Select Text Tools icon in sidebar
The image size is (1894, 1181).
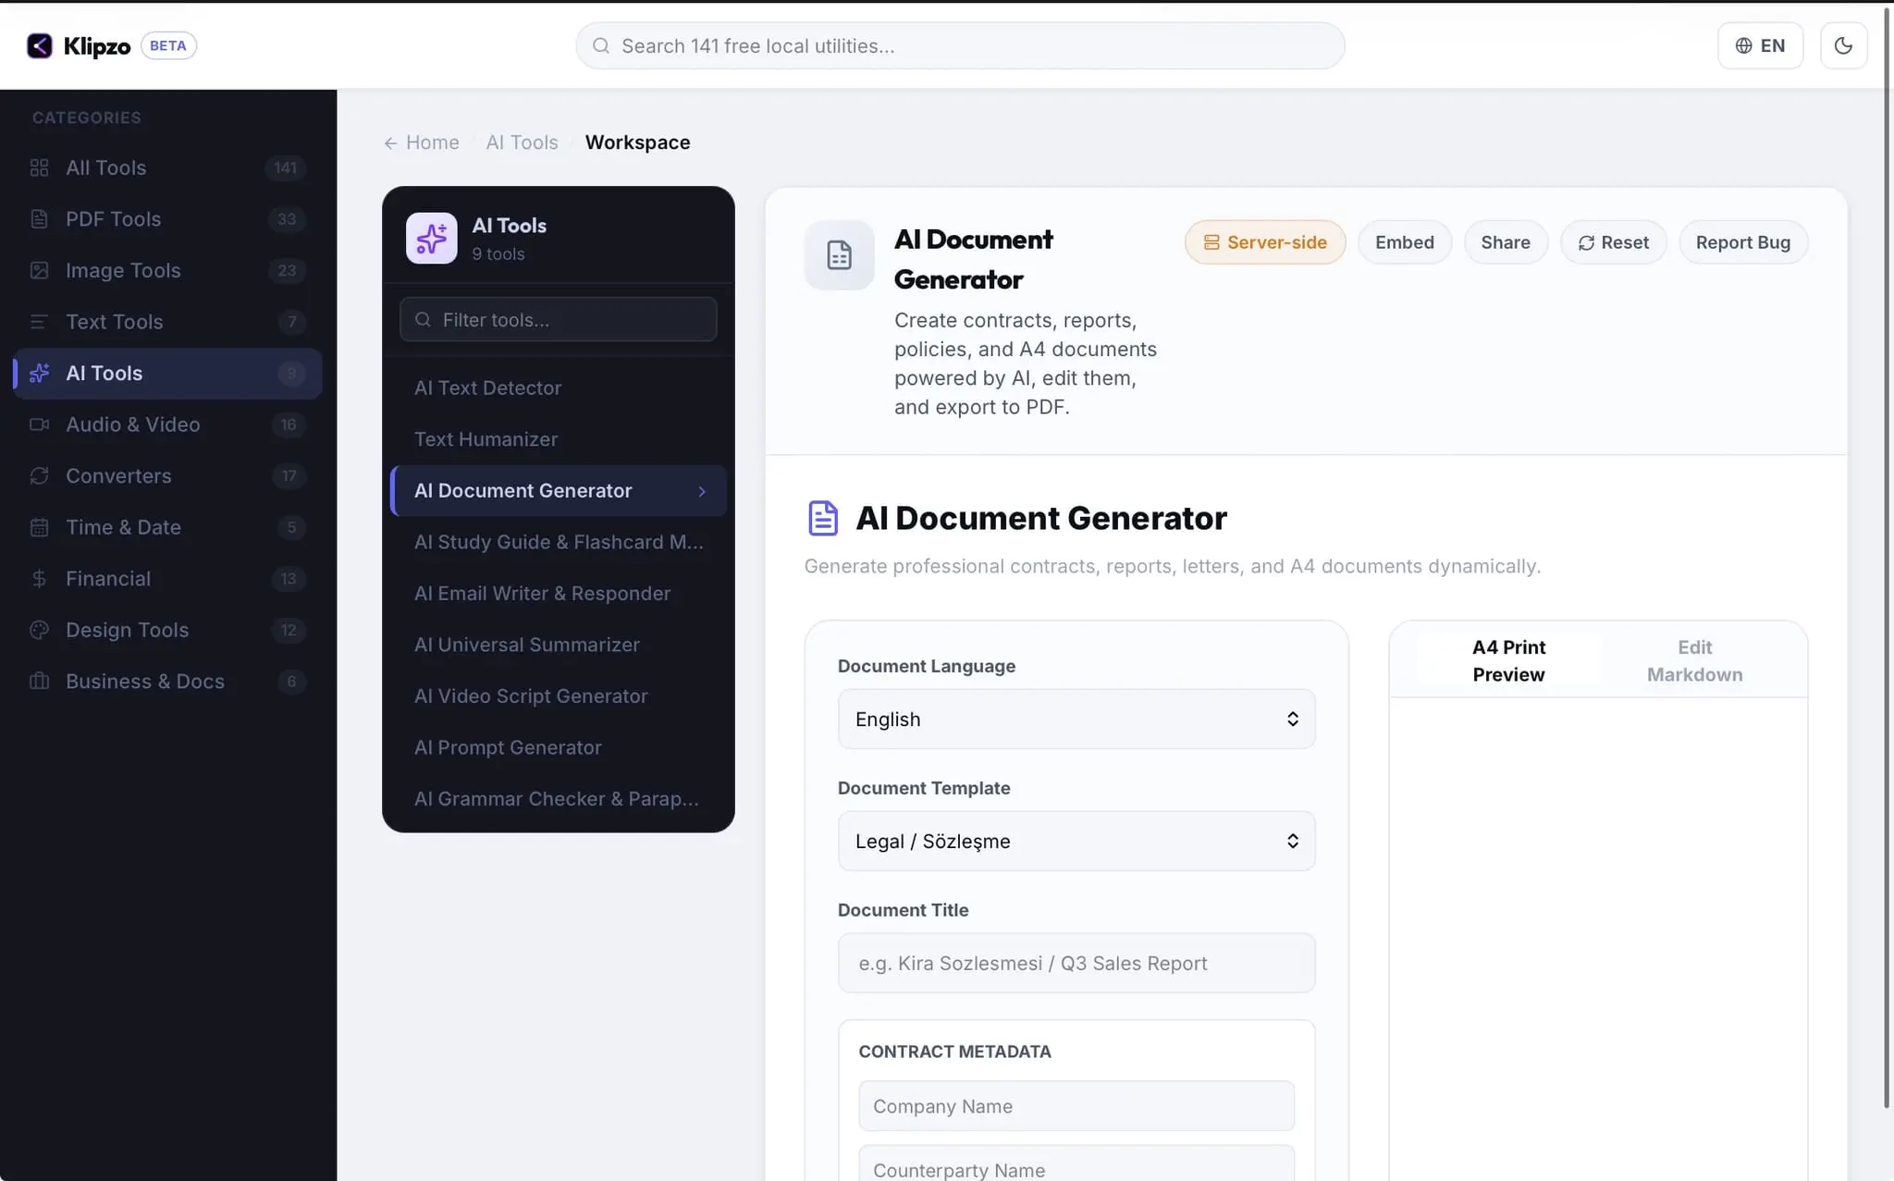39,322
